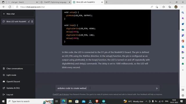Switch to ChatGPT: Optimizing Language tab

[x=55, y=2]
